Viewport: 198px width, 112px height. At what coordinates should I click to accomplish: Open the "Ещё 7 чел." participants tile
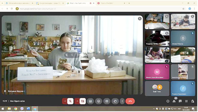point(157,88)
